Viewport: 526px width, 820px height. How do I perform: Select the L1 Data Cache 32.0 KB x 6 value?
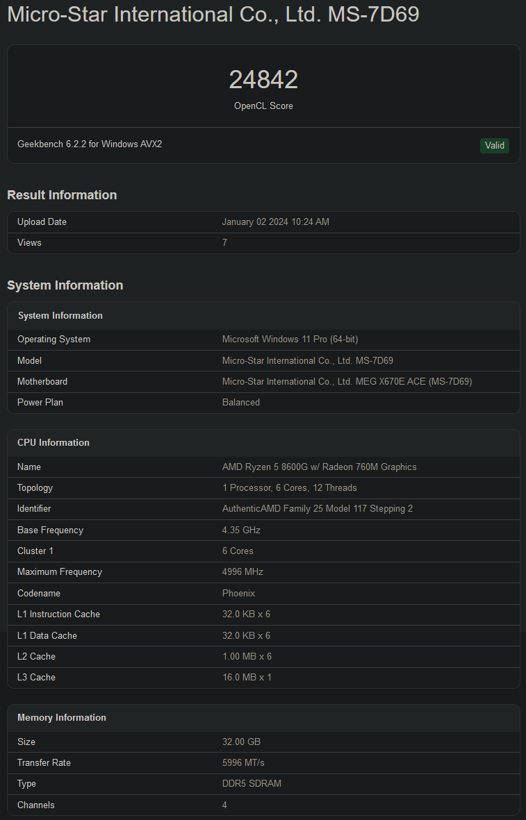(x=246, y=636)
